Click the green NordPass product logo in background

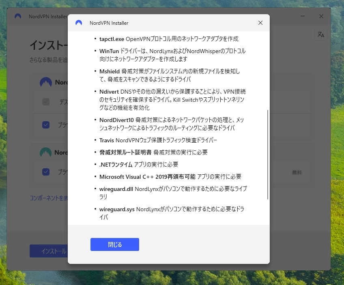click(45, 152)
